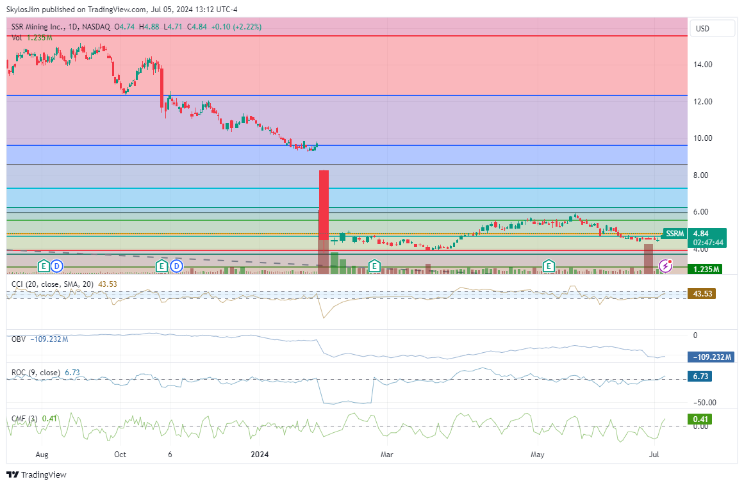The height and width of the screenshot is (486, 744).
Task: Click the Oct label on time axis
Action: [120, 454]
